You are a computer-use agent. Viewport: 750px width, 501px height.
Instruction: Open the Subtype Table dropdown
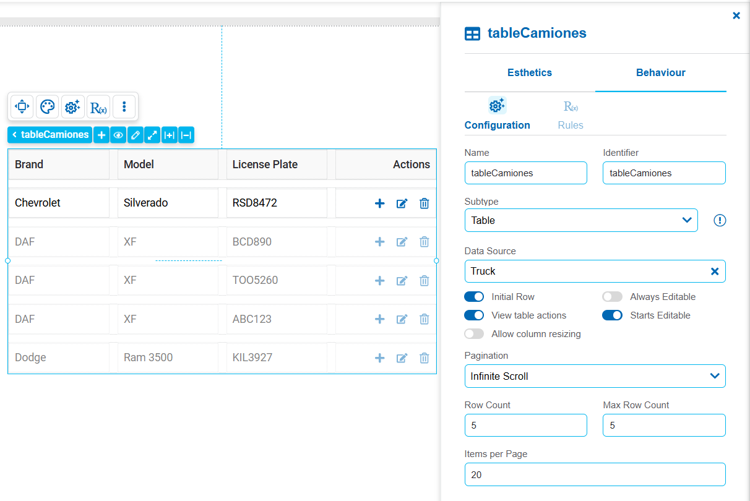581,220
